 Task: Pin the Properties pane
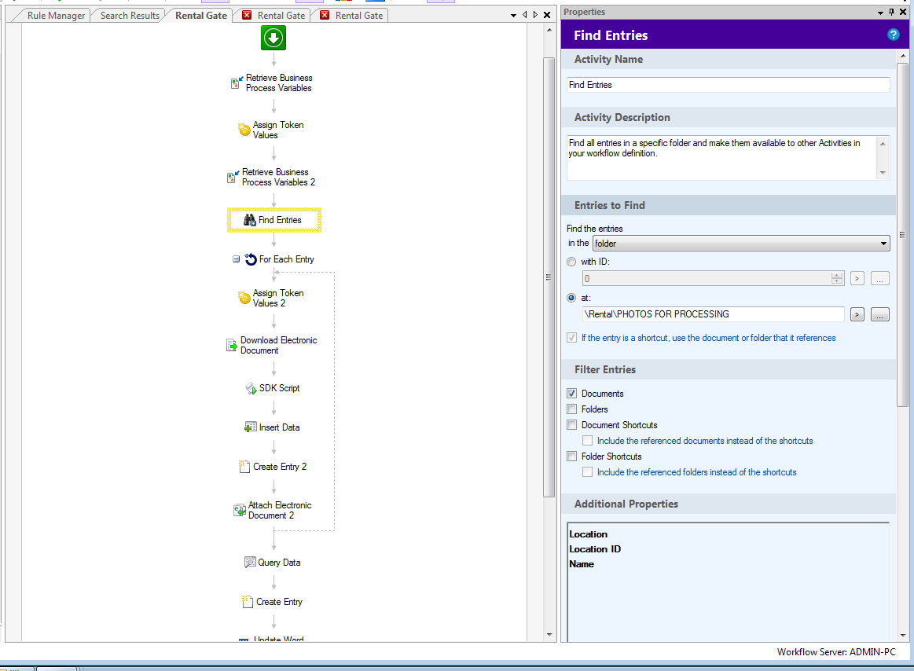pyautogui.click(x=891, y=12)
